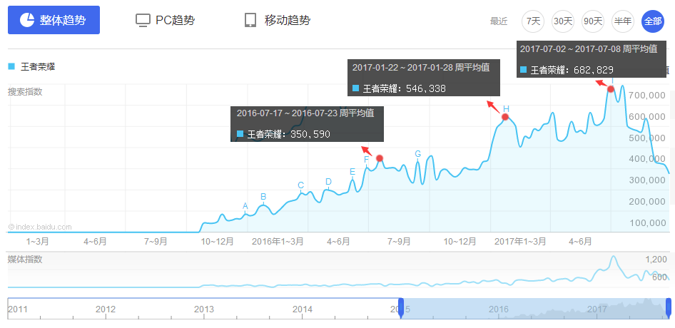Select the 全部 time range
675x328 pixels.
pos(653,21)
